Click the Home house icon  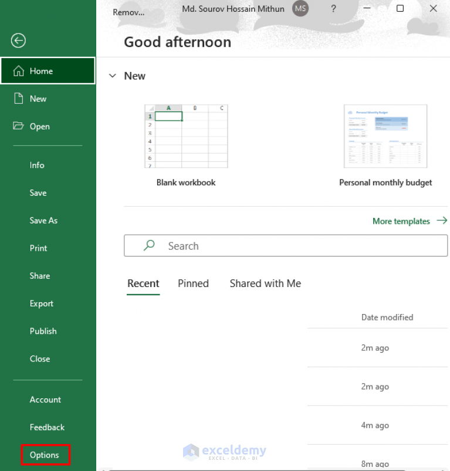19,71
